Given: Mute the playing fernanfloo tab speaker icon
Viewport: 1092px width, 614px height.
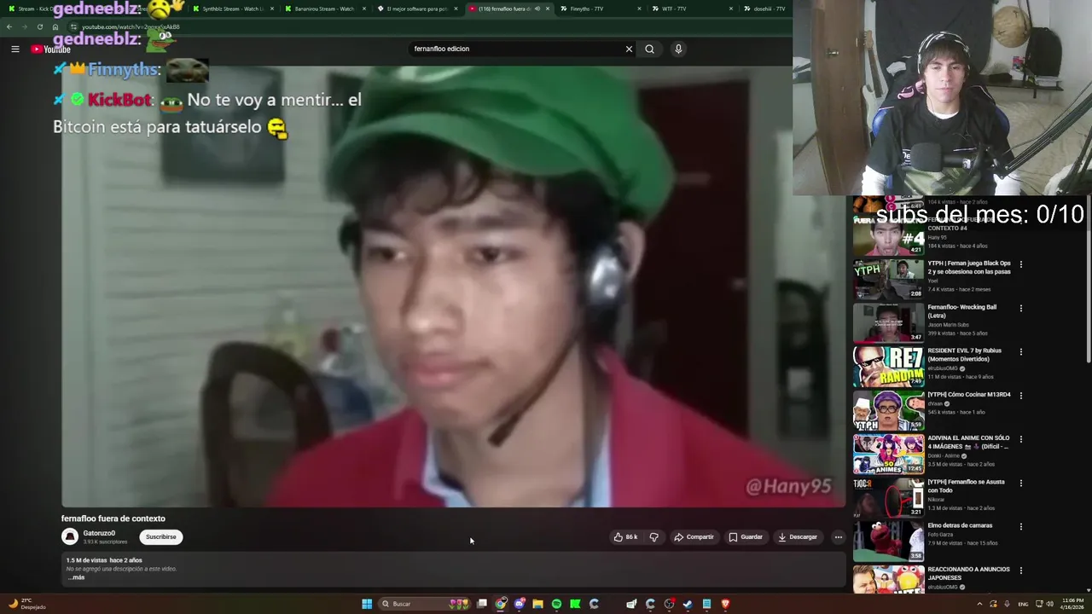Looking at the screenshot, I should click(x=537, y=9).
